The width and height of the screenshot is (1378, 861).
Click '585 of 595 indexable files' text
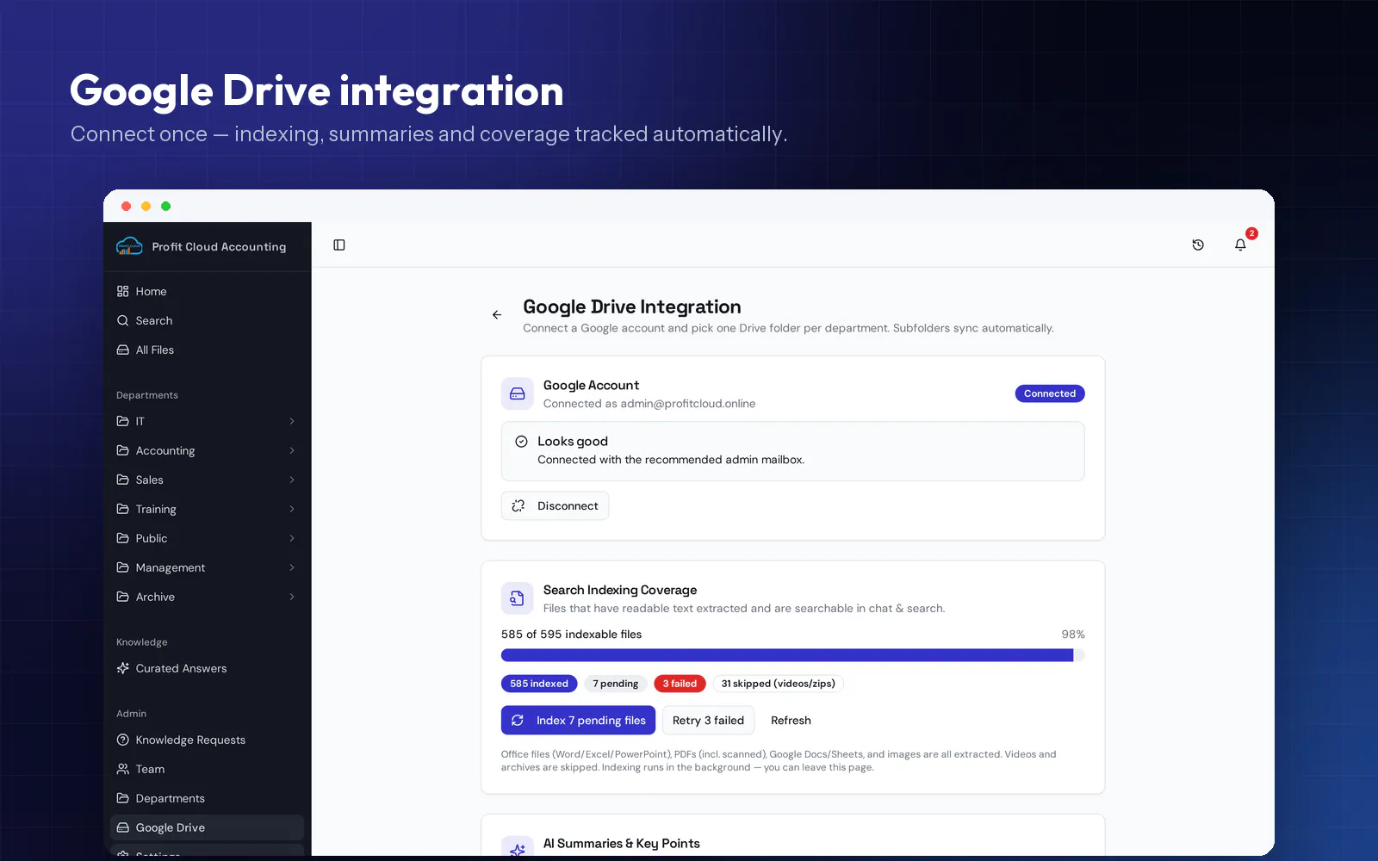571,635
